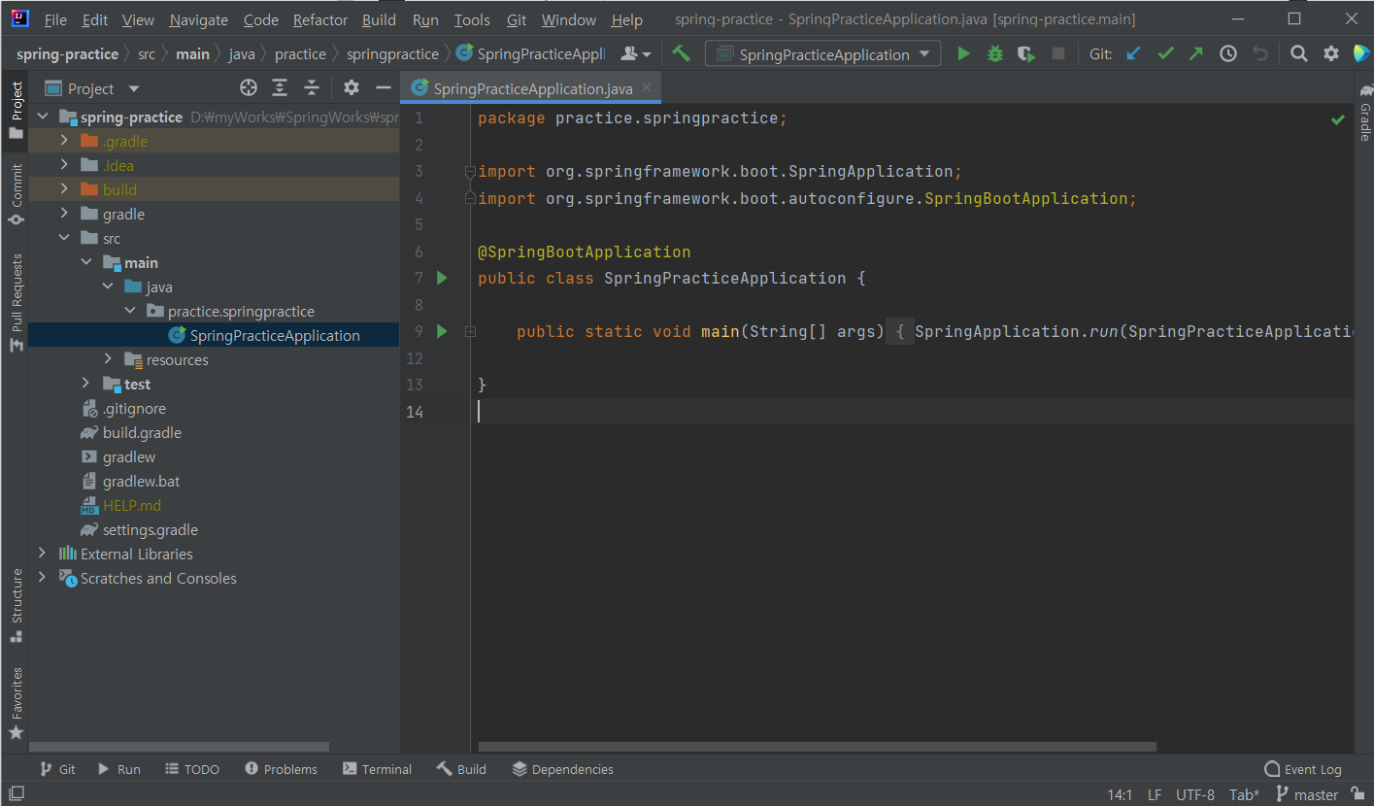Select opened file locate target icon
Image resolution: width=1374 pixels, height=806 pixels.
[x=249, y=88]
